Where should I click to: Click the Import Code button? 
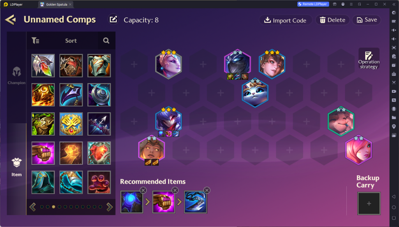pos(285,20)
